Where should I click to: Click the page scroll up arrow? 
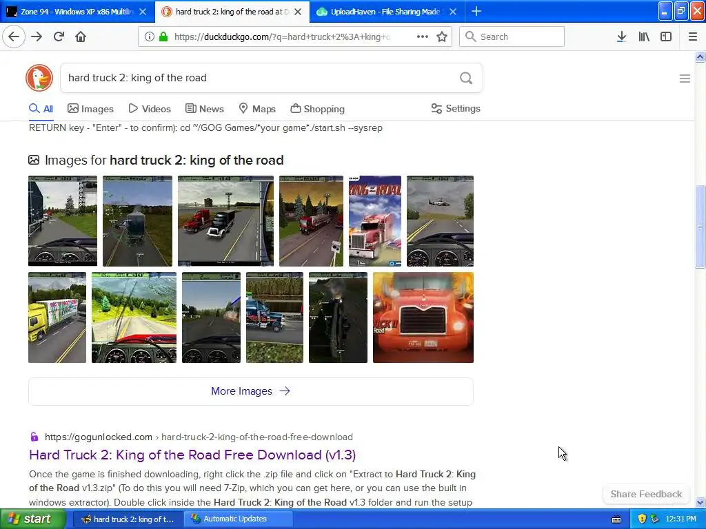(700, 56)
